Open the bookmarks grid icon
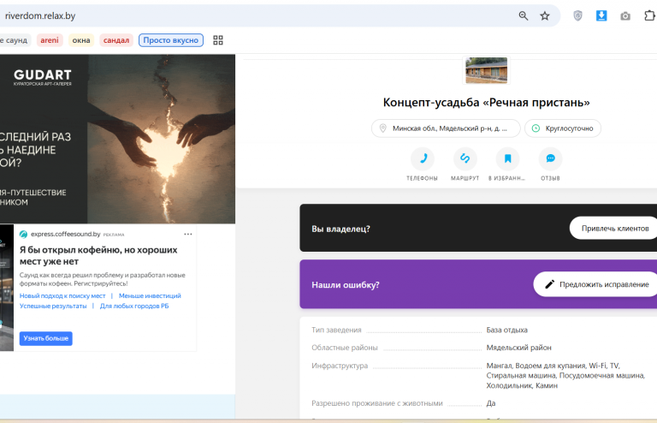657x423 pixels. pos(218,40)
